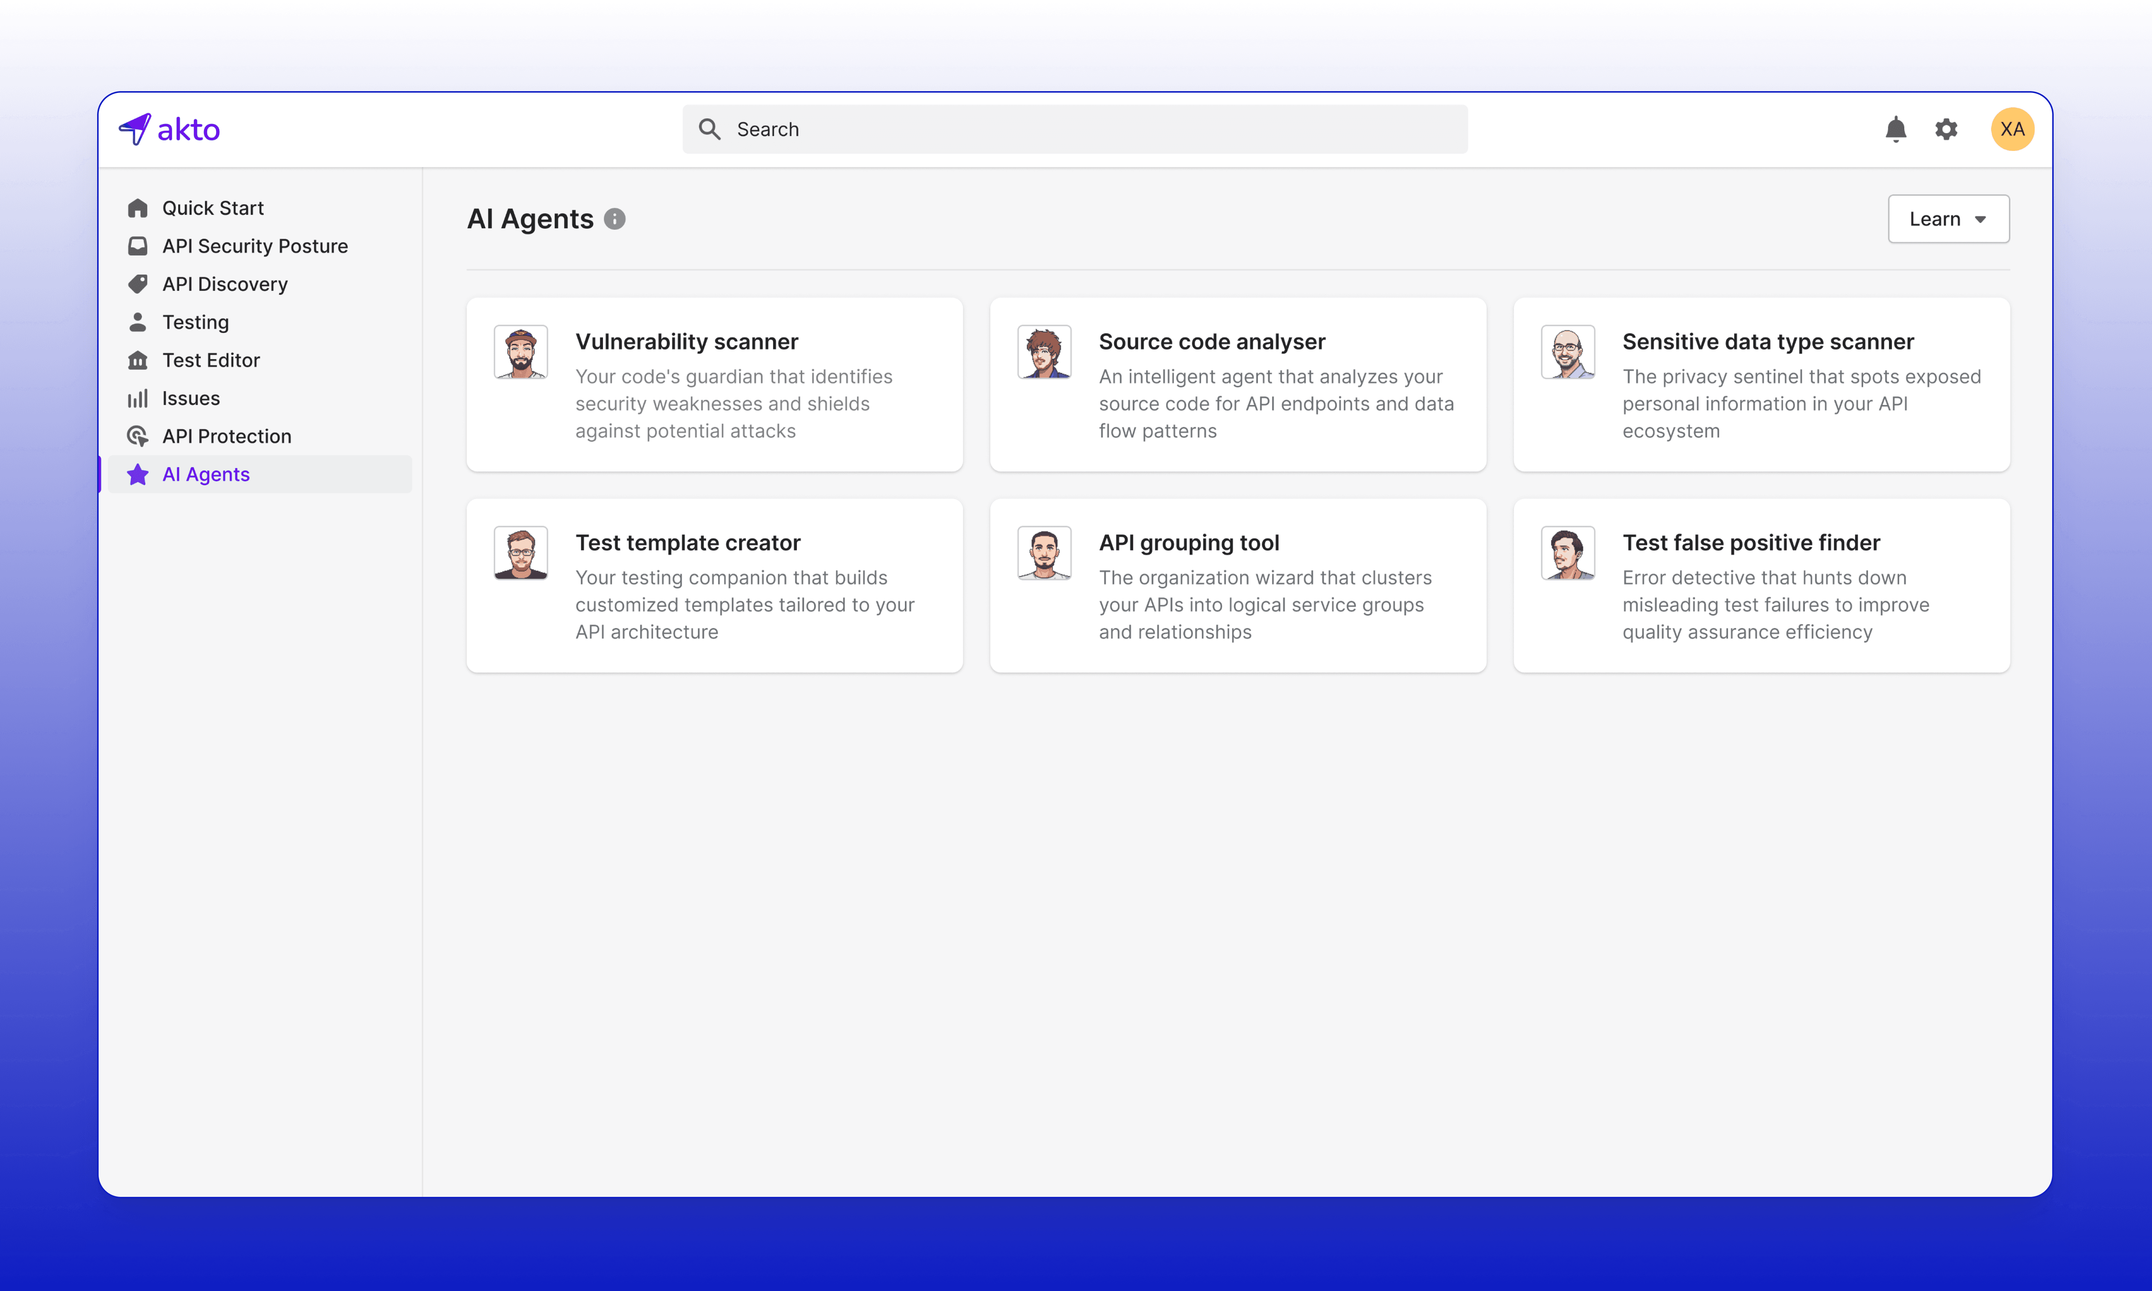
Task: Open the Testing section
Action: [195, 322]
